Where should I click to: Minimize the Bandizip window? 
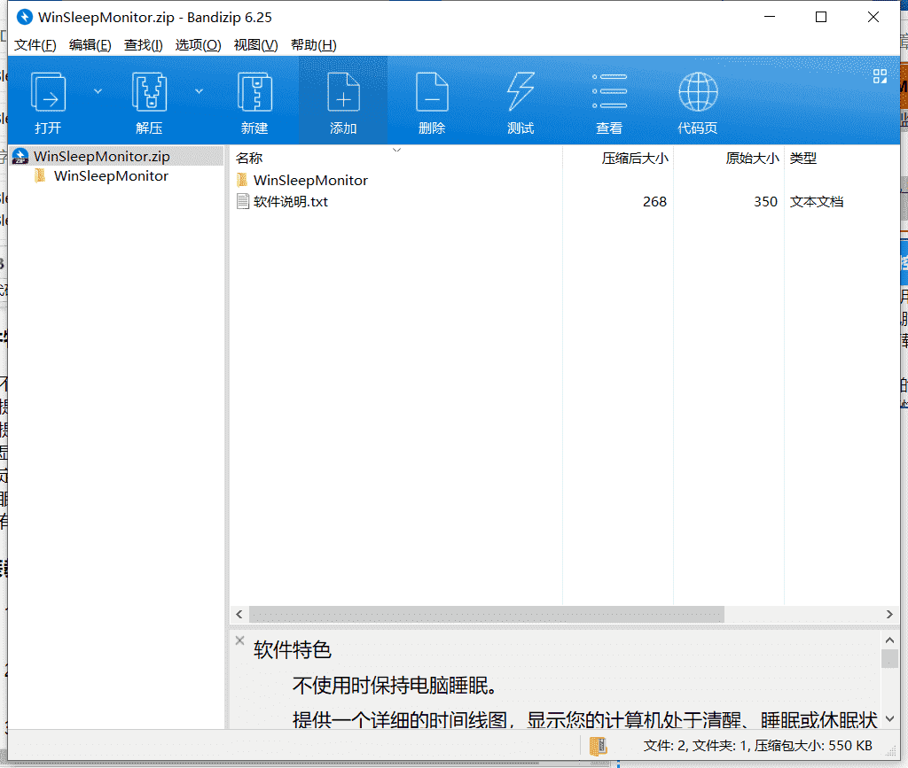770,17
